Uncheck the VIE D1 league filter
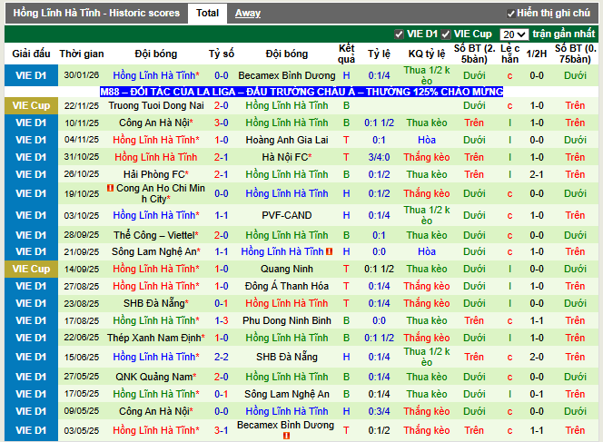The image size is (603, 442). click(399, 34)
